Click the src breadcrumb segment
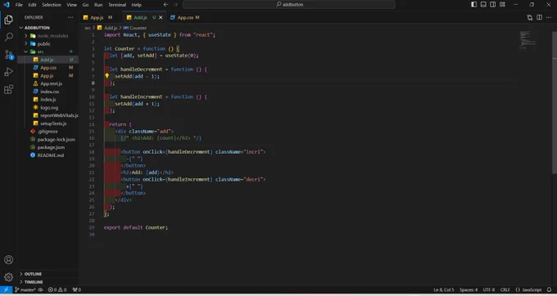 coord(88,28)
